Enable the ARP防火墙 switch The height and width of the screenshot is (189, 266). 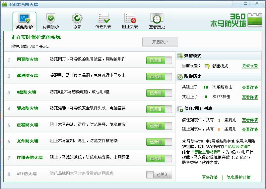click(x=159, y=175)
